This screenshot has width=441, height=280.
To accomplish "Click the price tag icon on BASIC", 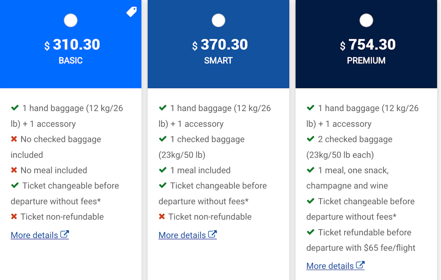I will (131, 12).
